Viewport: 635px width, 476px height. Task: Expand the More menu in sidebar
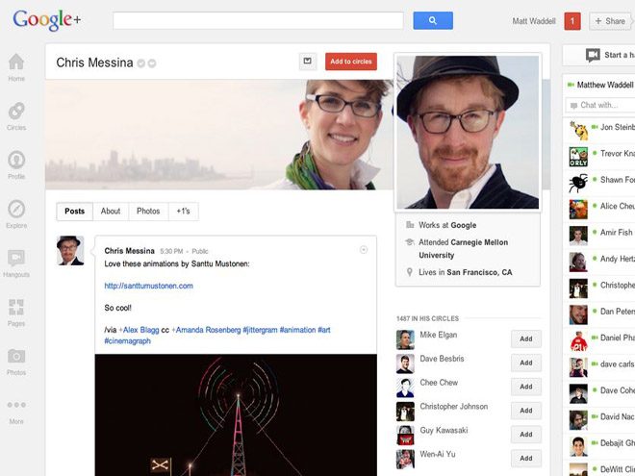16,409
